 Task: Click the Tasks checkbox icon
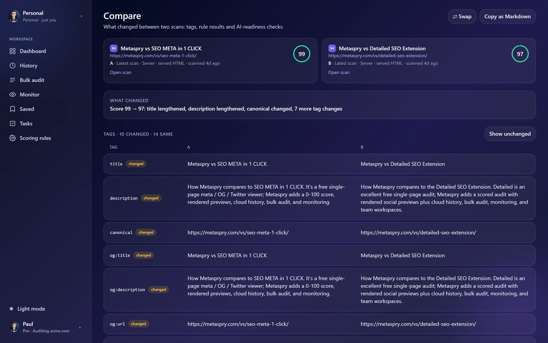coord(13,123)
